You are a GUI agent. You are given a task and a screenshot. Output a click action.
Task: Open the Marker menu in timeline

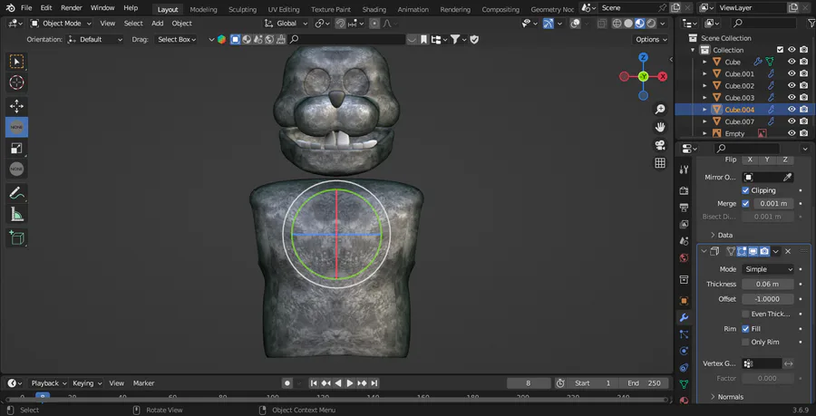coord(143,383)
